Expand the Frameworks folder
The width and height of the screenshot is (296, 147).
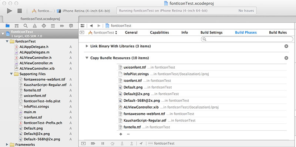tap(7, 144)
